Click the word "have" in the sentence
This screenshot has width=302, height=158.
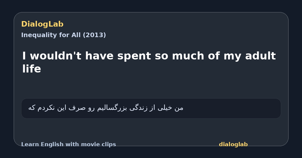pos(99,56)
